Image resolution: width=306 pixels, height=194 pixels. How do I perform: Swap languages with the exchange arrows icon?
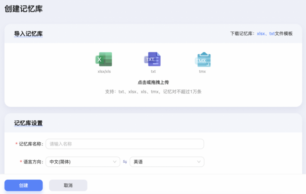point(125,162)
